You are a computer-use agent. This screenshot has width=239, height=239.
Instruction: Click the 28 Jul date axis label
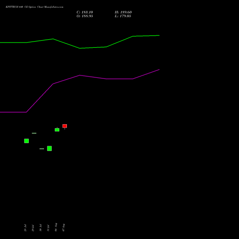pos(25,228)
